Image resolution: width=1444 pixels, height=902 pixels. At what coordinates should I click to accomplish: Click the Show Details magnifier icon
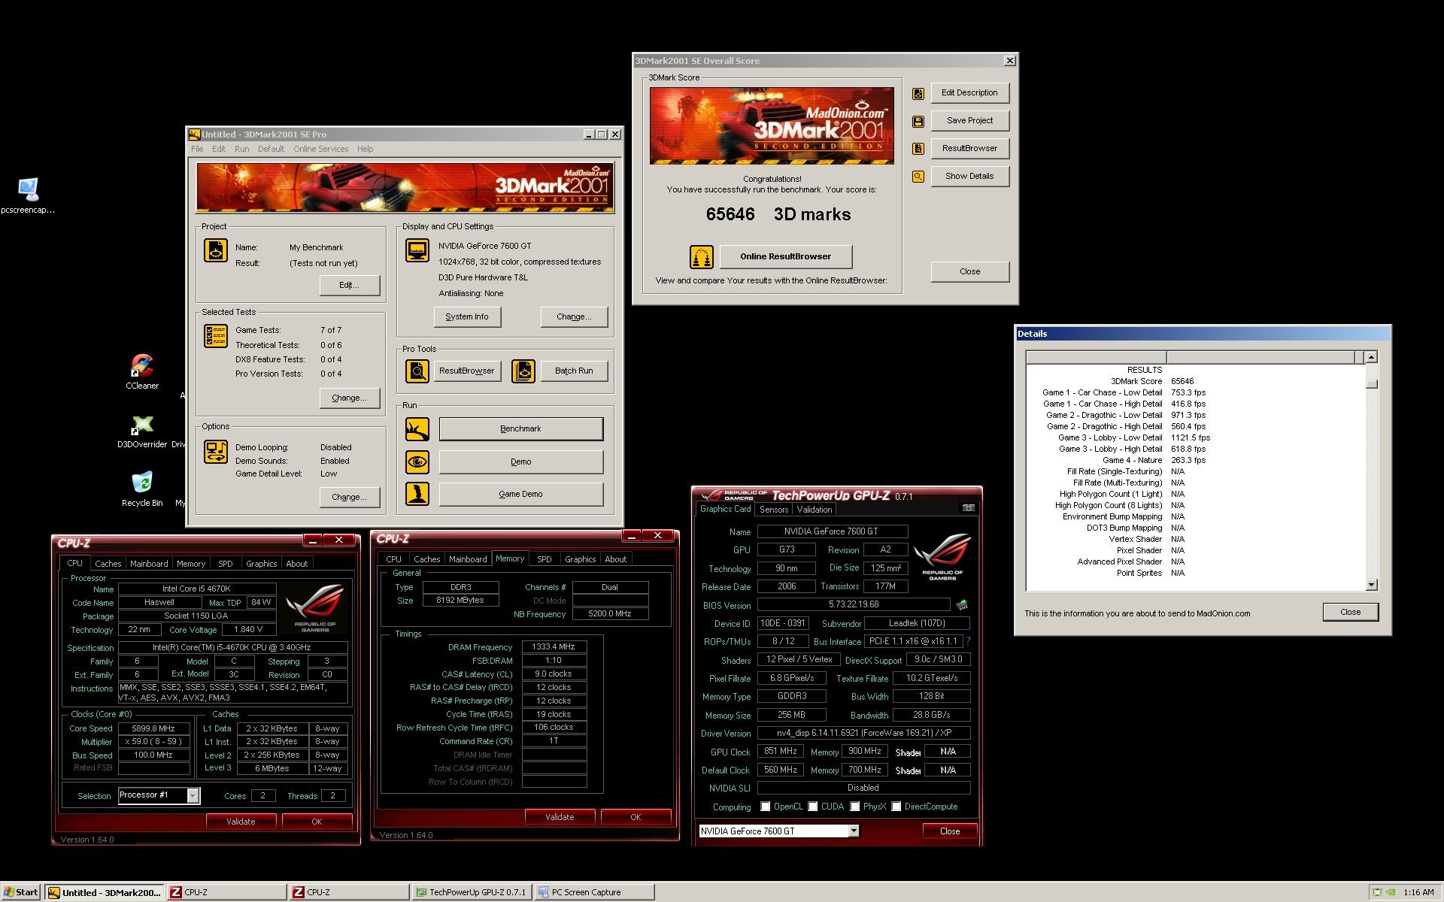tap(918, 177)
